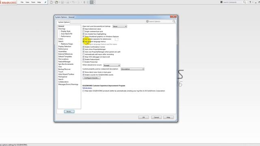Select Display Style under Drawings

pyautogui.click(x=66, y=31)
